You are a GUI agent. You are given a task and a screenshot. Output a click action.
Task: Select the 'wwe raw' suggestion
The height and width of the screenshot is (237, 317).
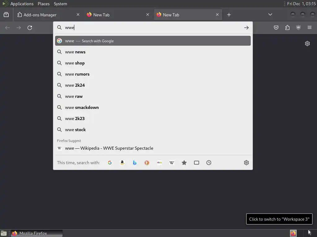(x=153, y=96)
